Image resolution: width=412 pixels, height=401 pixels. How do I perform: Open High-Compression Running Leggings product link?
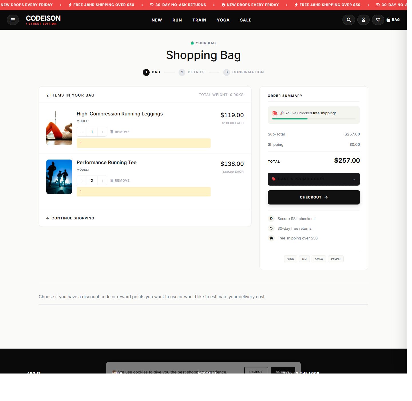(x=120, y=114)
